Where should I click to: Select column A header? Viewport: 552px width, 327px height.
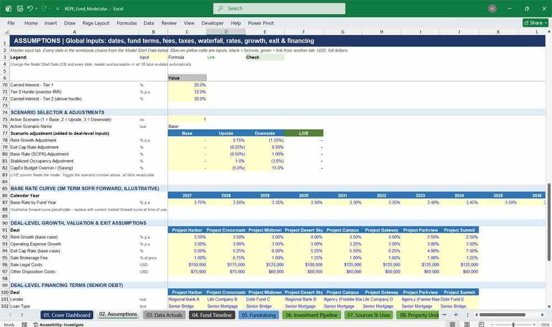[75, 31]
